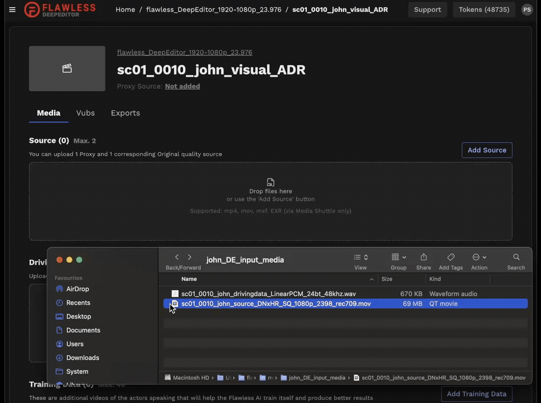Click the project clapperboard thumbnail

[67, 68]
